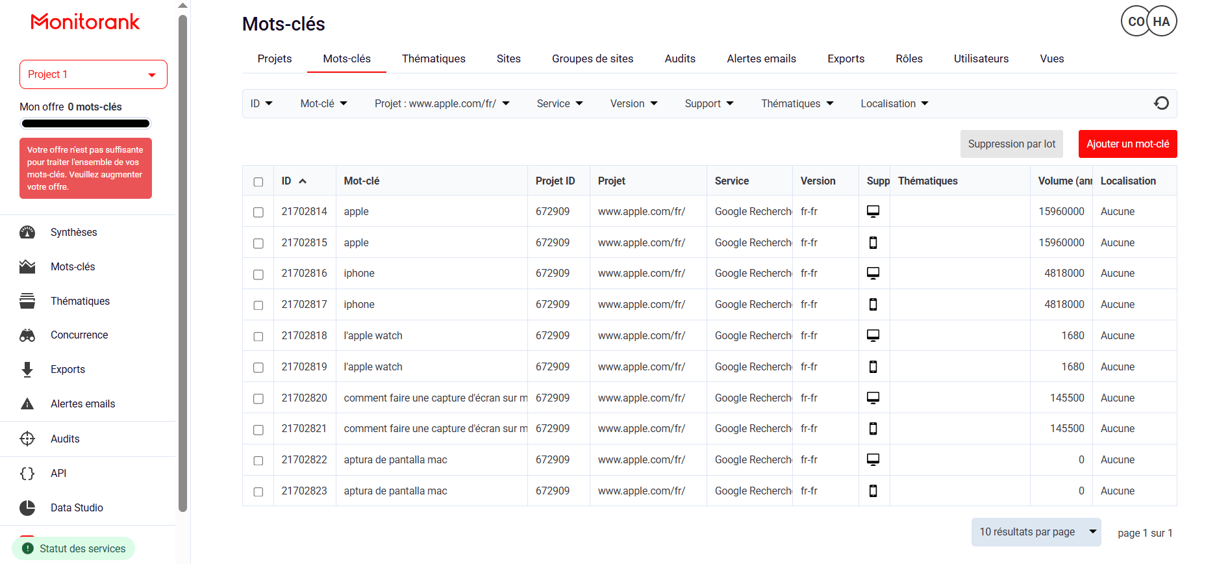
Task: Click the green Statut des services indicator icon
Action: 28,548
